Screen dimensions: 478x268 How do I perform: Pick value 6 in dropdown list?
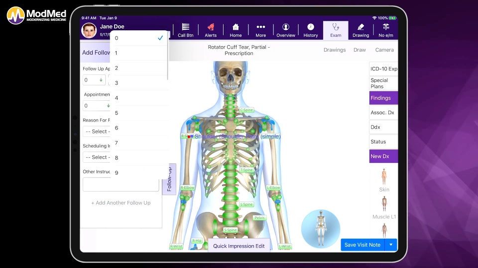(139, 128)
